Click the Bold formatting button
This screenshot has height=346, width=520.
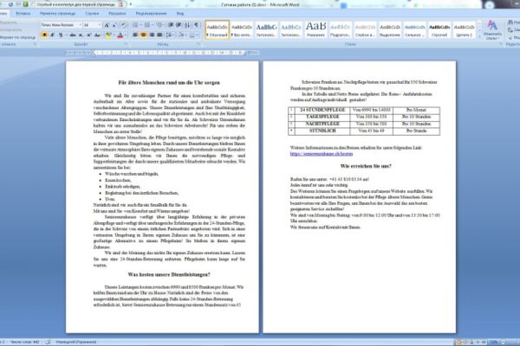44,35
